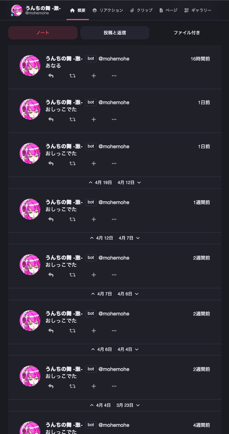
Task: Renote the 1週間前 post
Action: point(72,219)
